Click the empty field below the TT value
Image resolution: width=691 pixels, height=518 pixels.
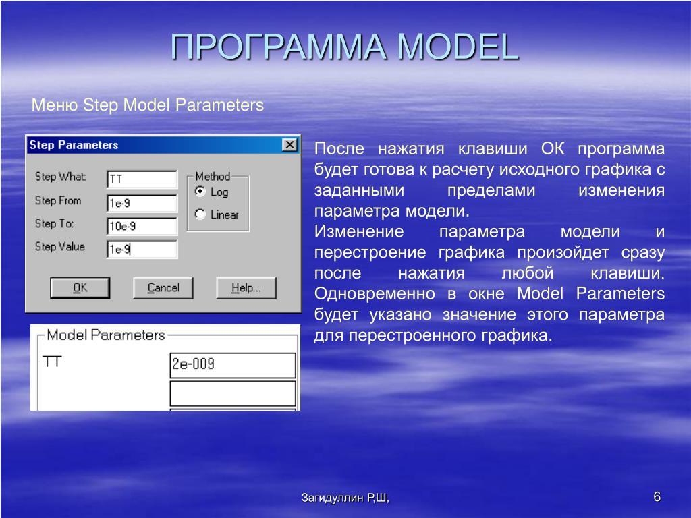pos(233,393)
